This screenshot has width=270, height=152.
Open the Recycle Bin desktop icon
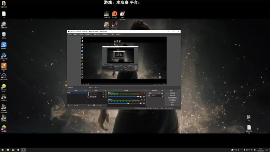(4, 35)
